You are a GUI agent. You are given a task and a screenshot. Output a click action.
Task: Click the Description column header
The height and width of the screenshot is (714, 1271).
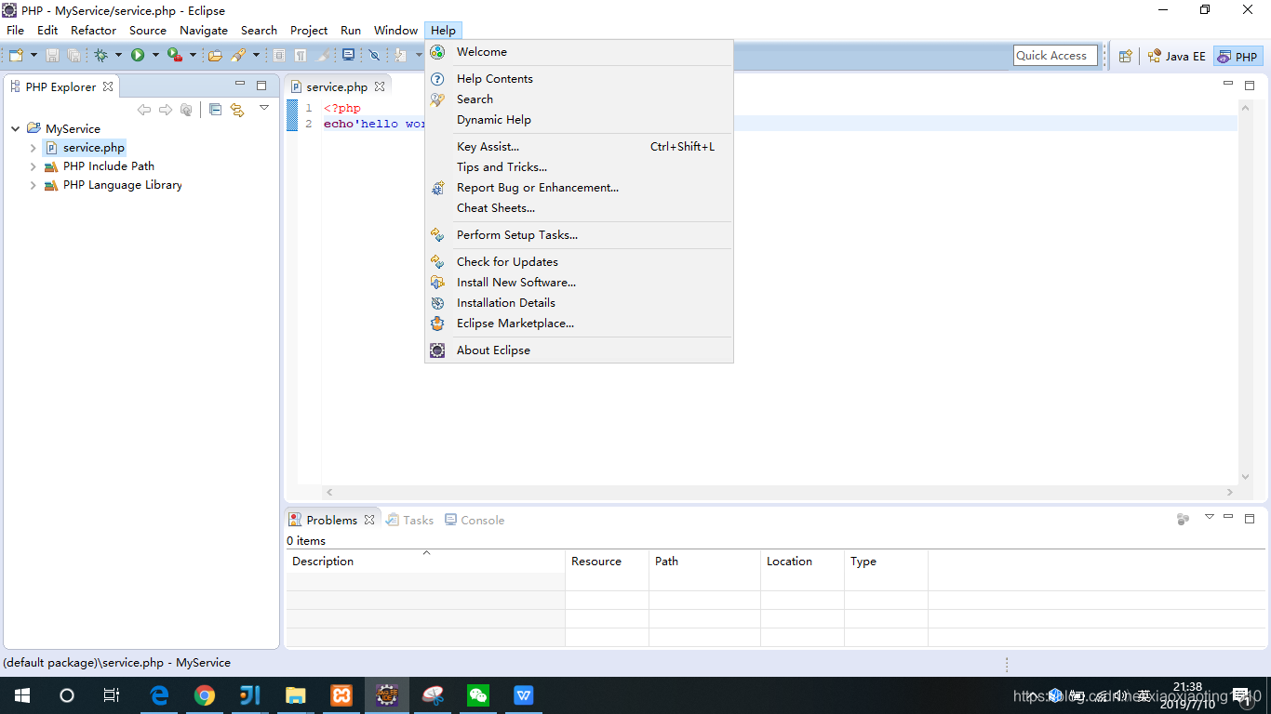(x=425, y=562)
